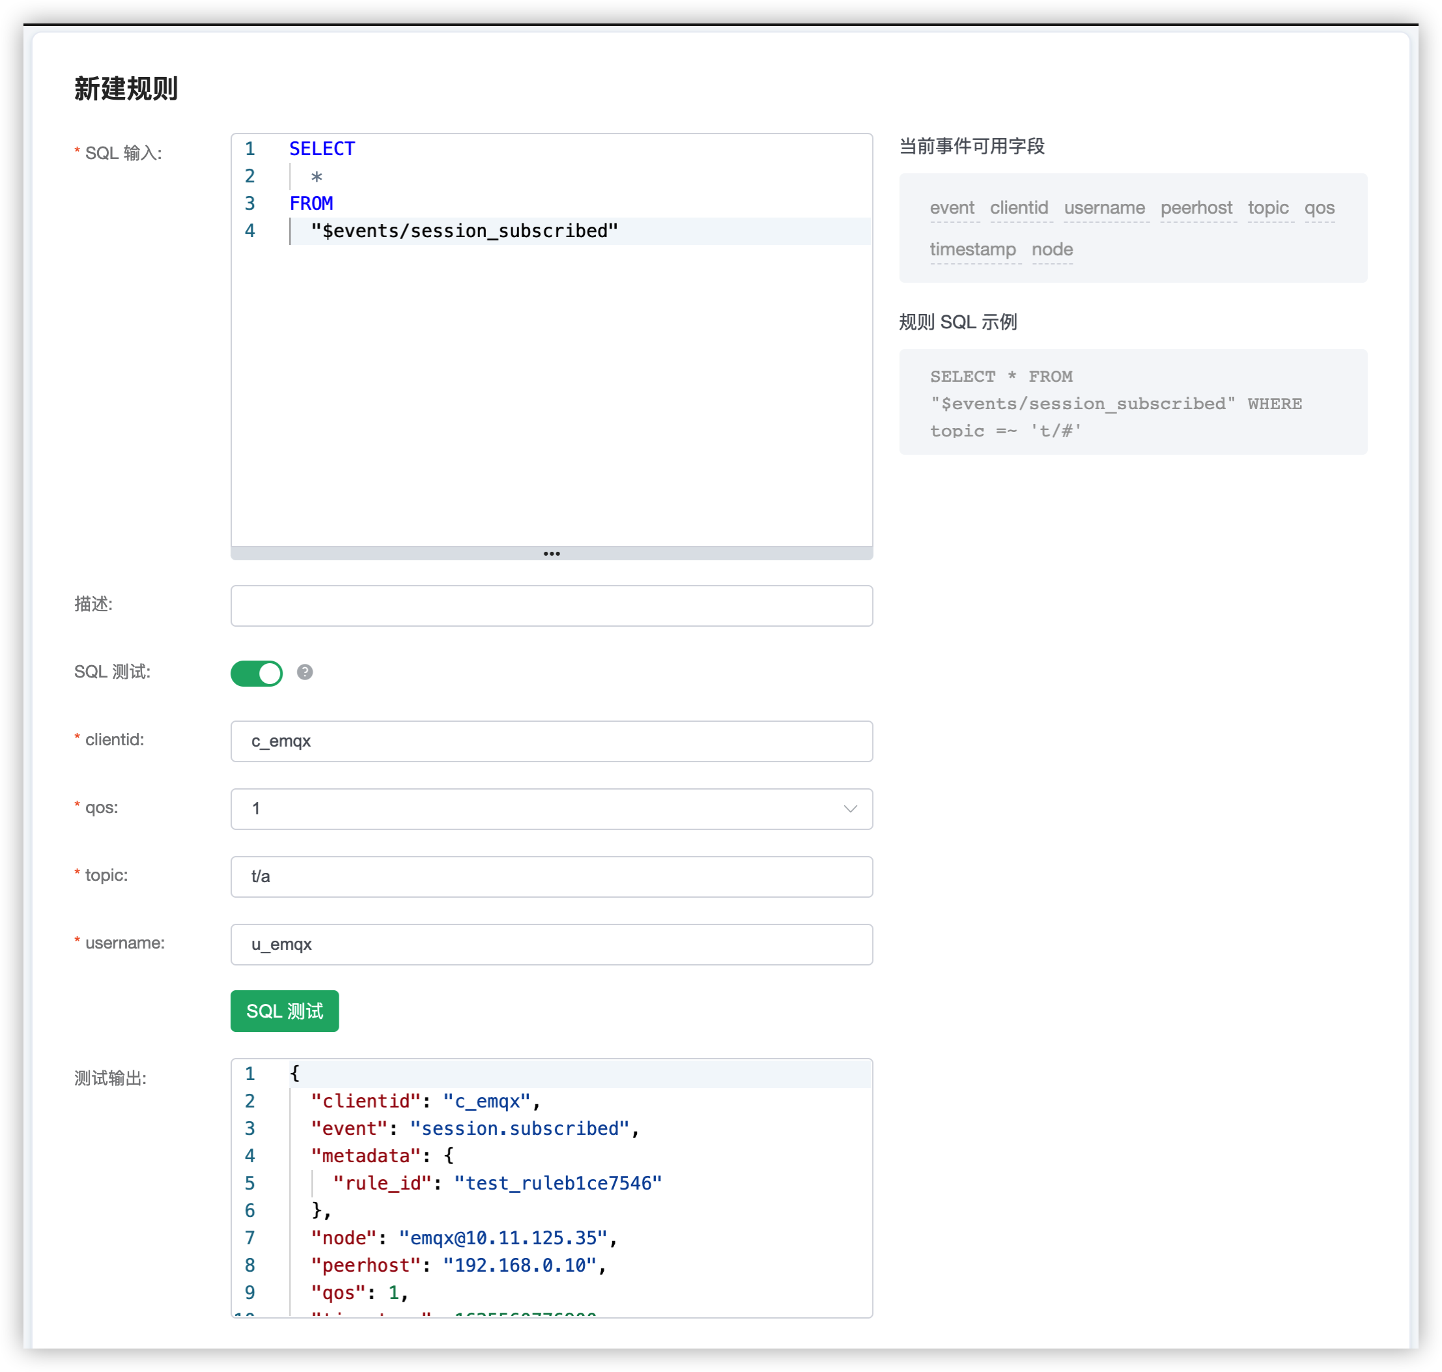Click the qos available field tag
This screenshot has height=1372, width=1442.
1319,208
